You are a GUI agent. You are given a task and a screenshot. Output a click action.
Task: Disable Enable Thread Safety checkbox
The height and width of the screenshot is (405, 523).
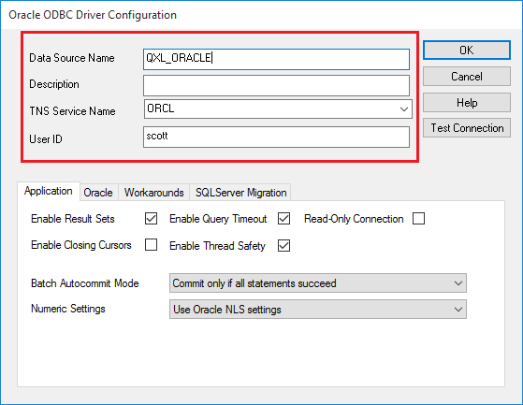tap(283, 246)
